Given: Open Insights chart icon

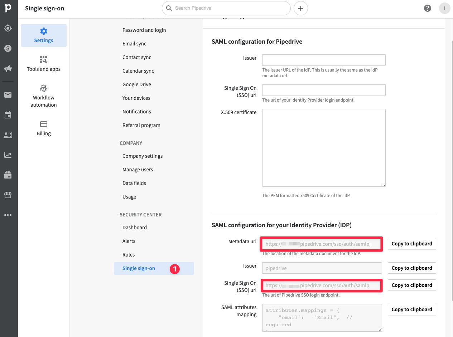Looking at the screenshot, I should coord(8,155).
